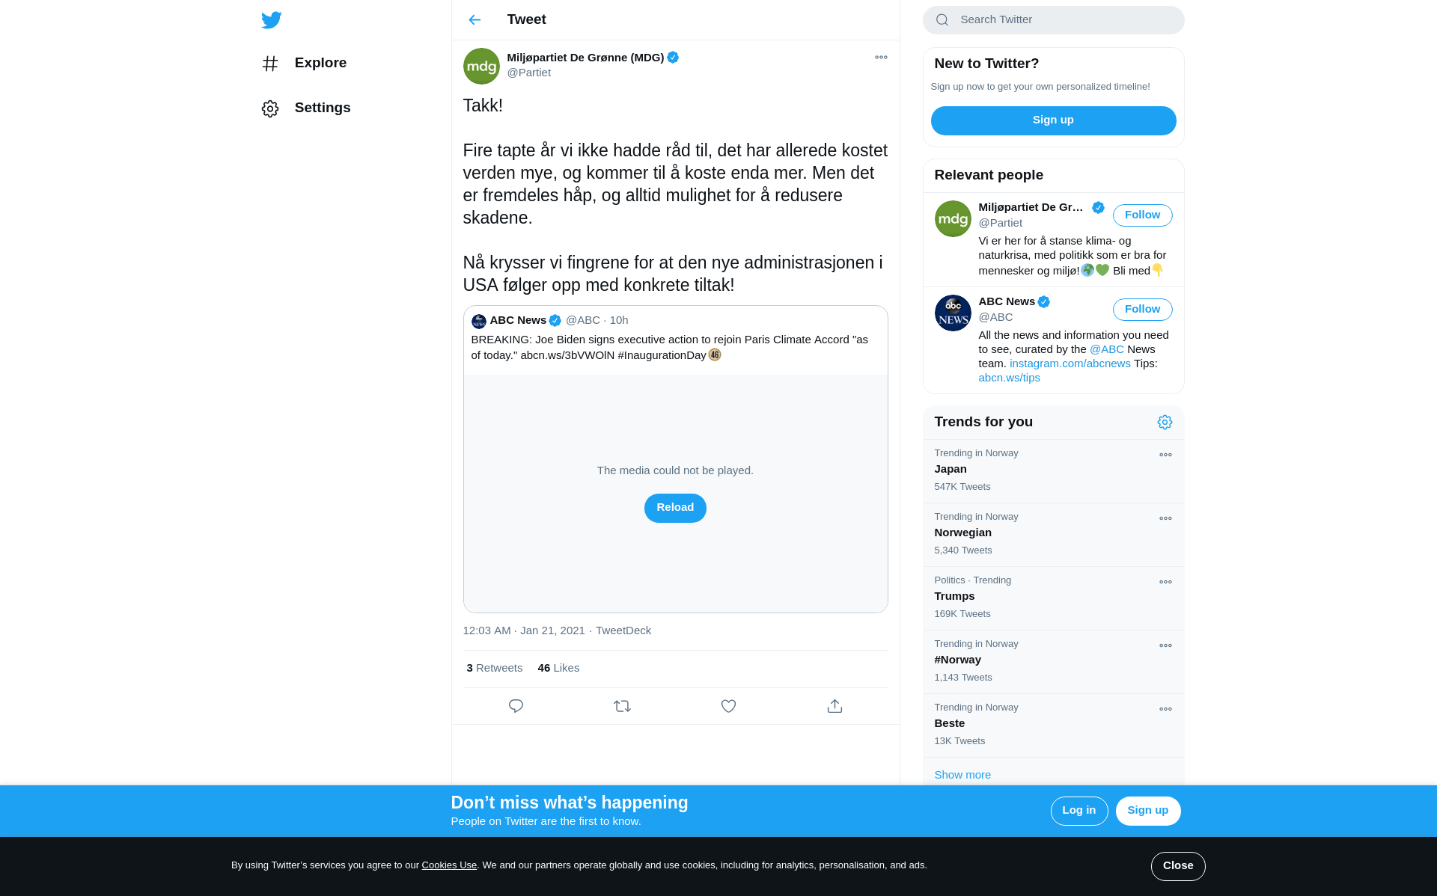Reply to tweet via comment icon
This screenshot has width=1437, height=896.
click(x=516, y=706)
